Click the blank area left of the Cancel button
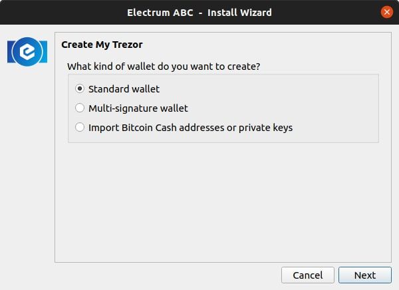This screenshot has width=399, height=290. click(166, 275)
